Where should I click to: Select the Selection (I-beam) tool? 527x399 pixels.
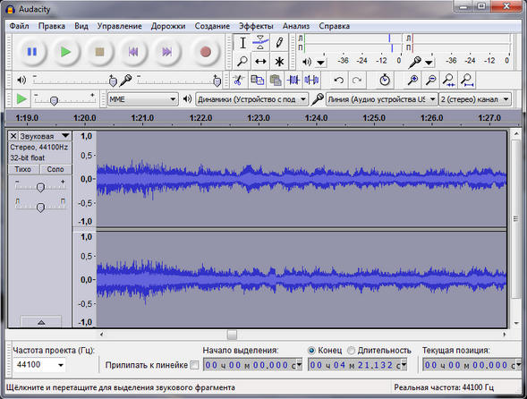pyautogui.click(x=242, y=43)
